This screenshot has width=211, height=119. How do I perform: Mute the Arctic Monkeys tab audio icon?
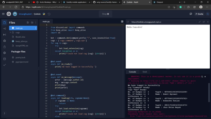point(37,2)
